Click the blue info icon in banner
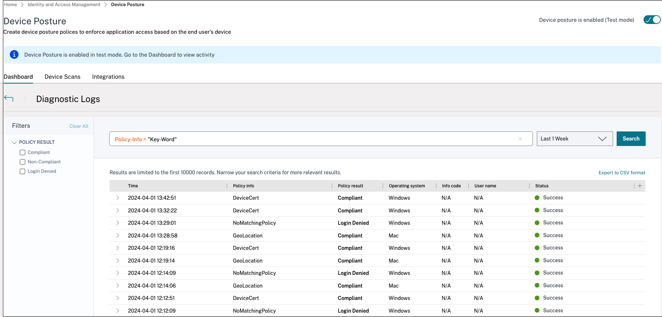 click(x=14, y=55)
